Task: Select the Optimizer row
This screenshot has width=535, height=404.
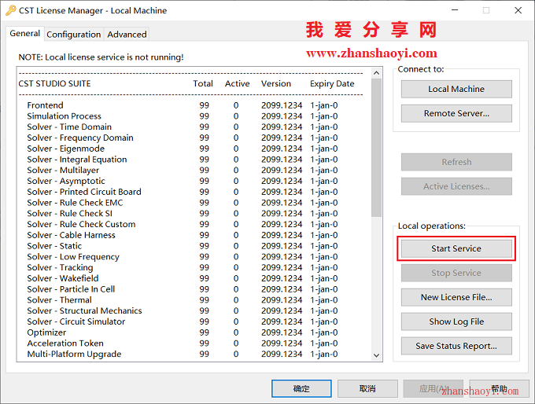Action: tap(183, 332)
